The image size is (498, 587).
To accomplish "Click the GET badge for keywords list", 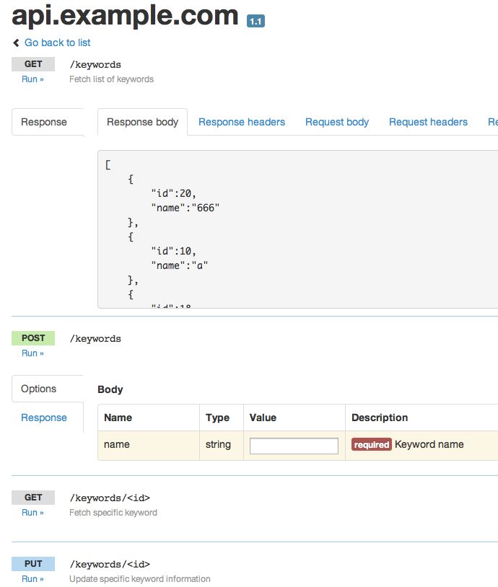I will [x=33, y=64].
